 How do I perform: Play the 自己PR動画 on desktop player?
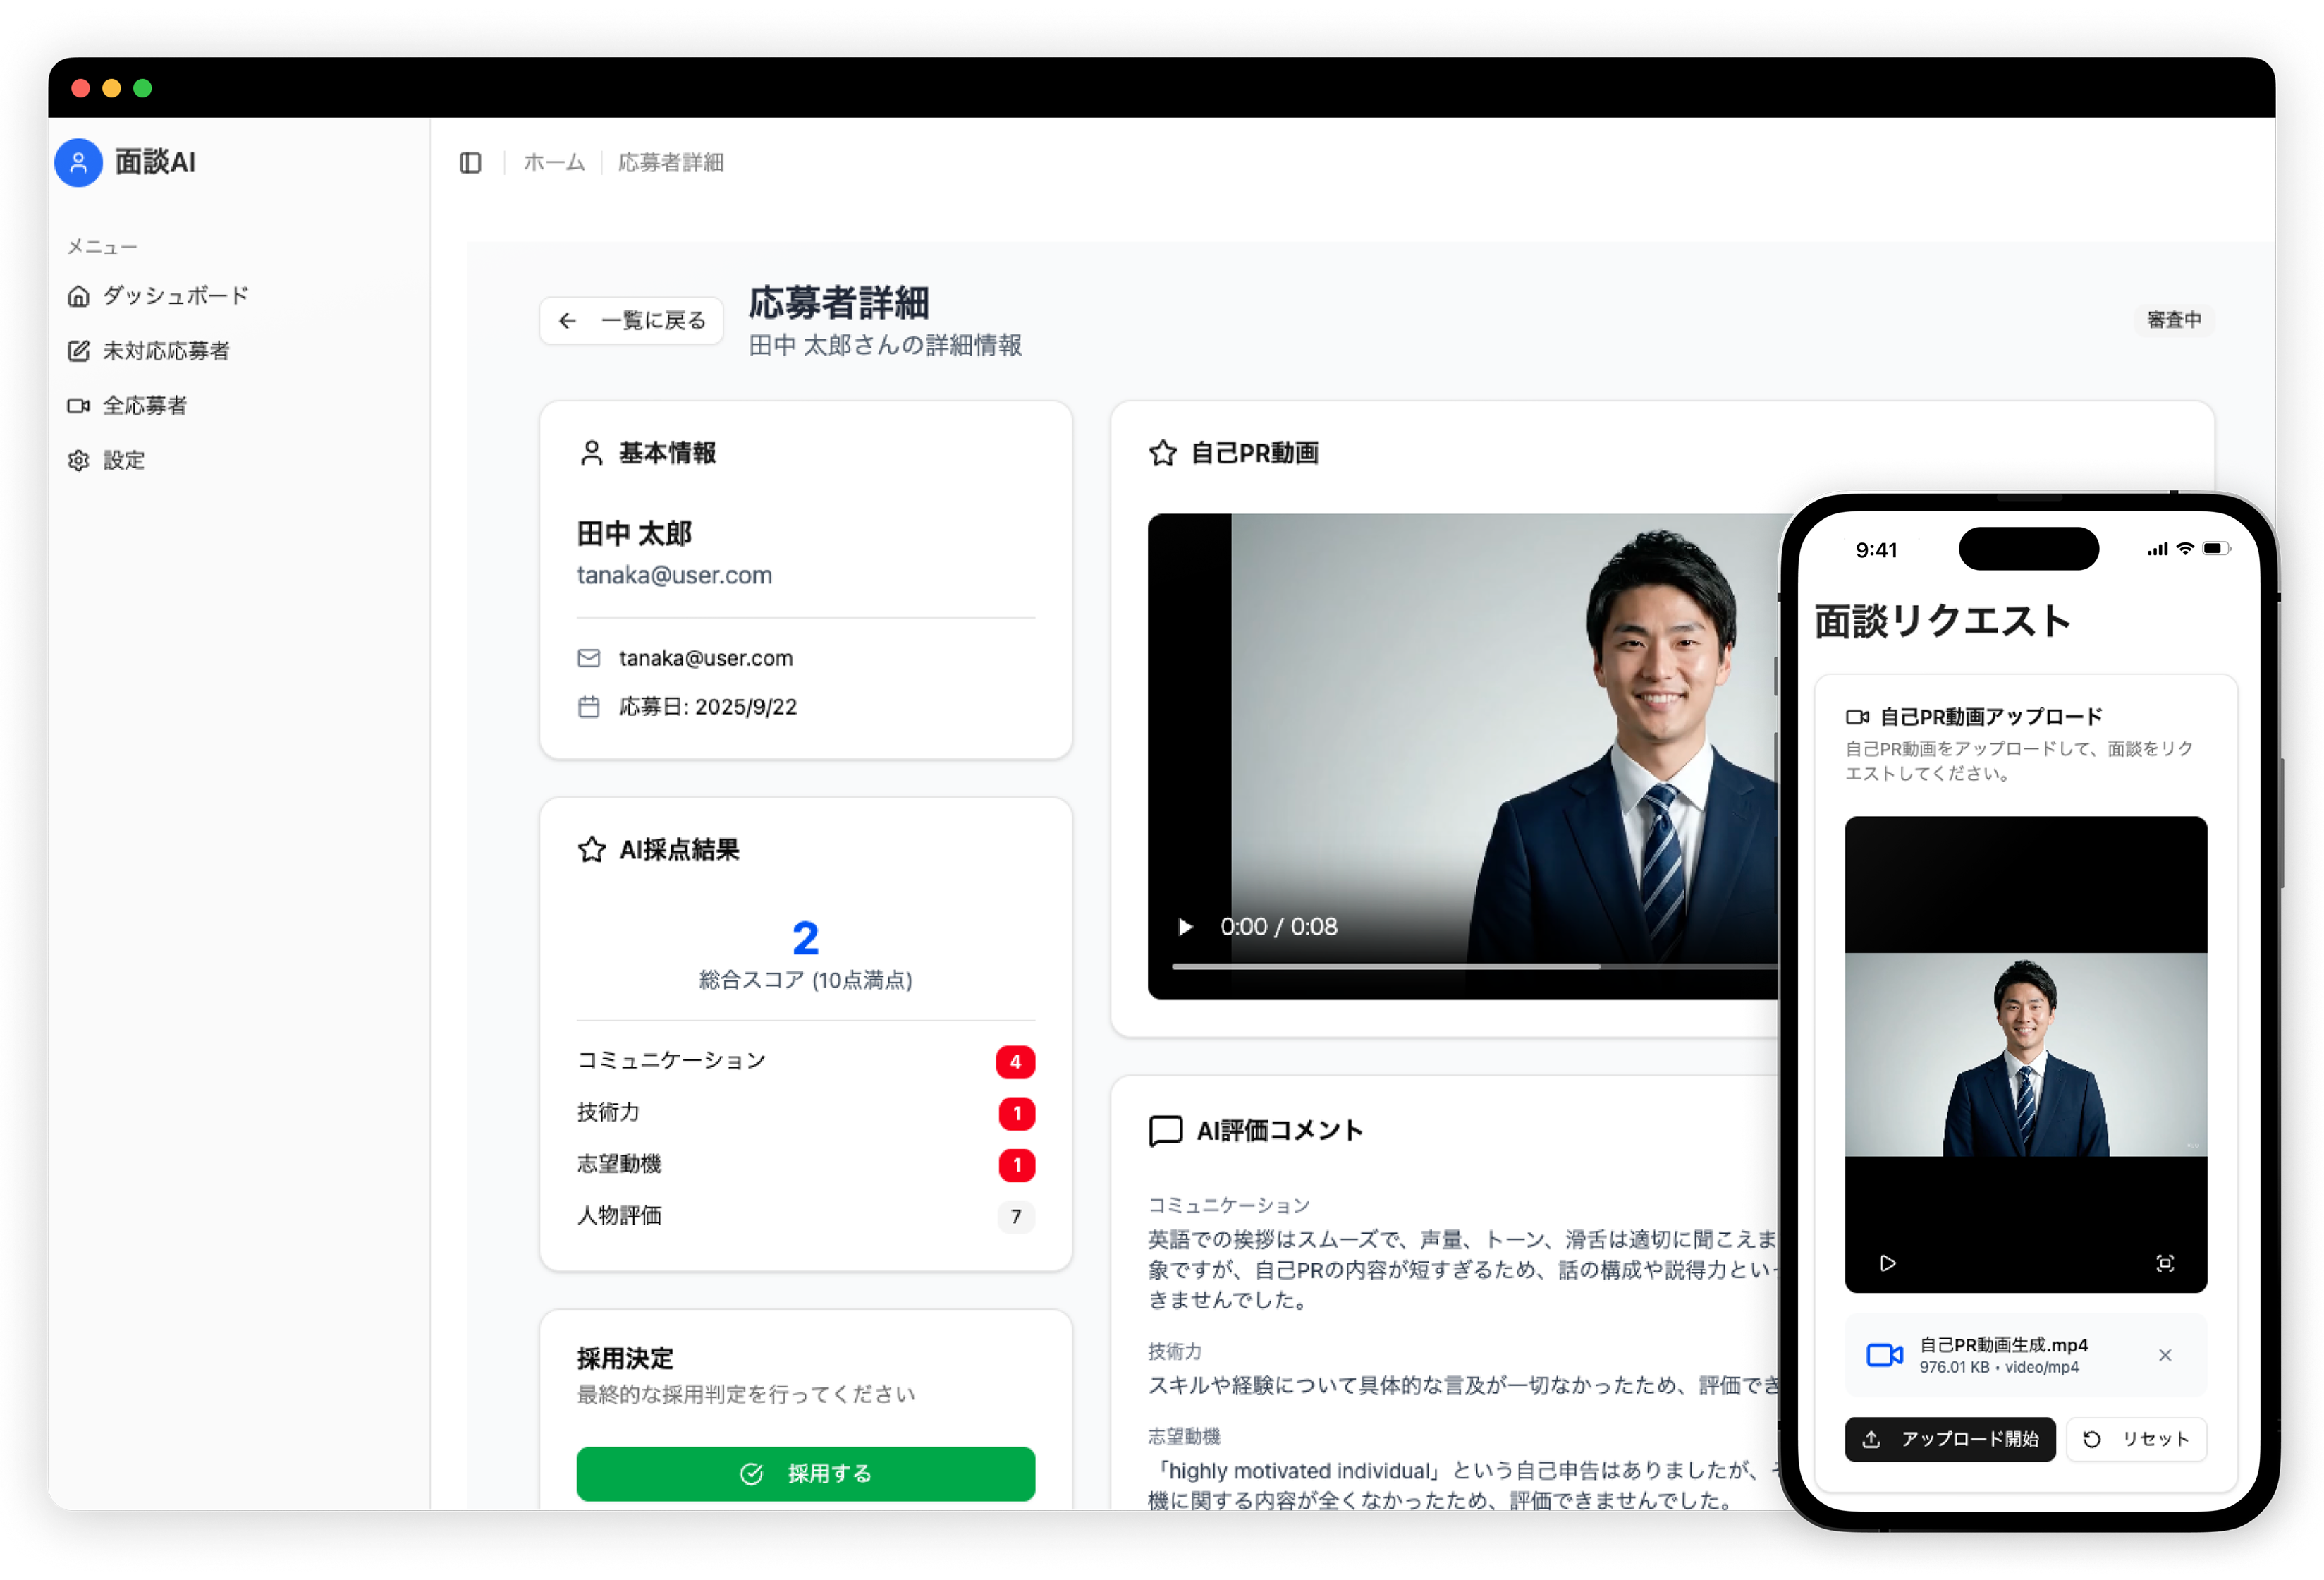pos(1185,927)
